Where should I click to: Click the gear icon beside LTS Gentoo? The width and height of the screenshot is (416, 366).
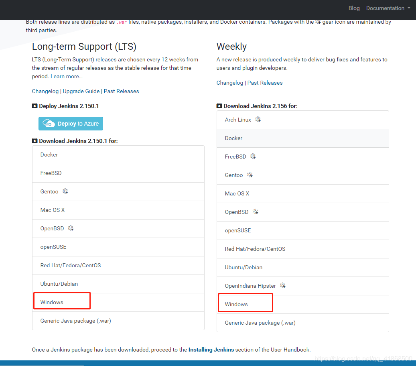pyautogui.click(x=65, y=191)
